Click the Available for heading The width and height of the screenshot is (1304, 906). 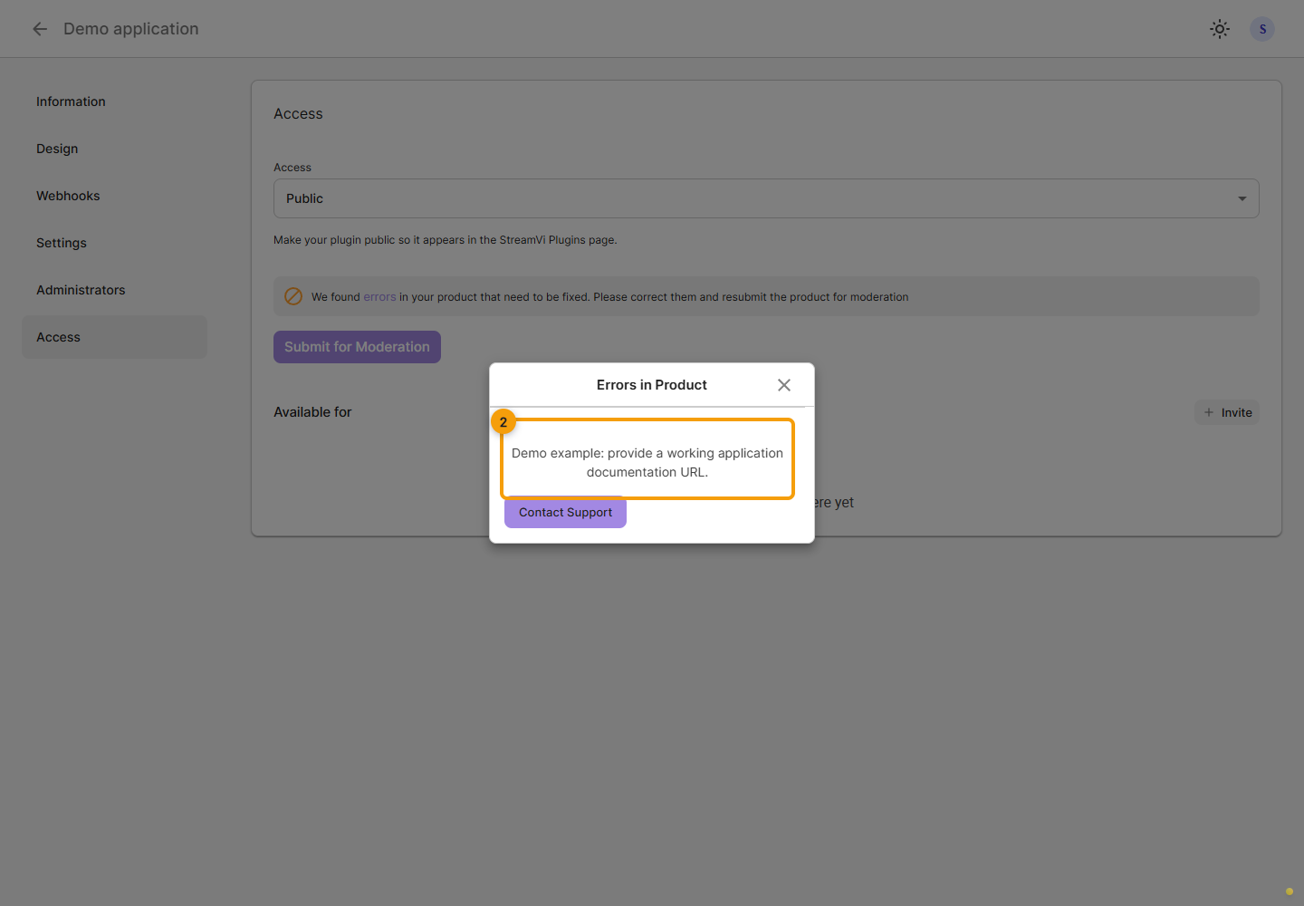[x=312, y=412]
